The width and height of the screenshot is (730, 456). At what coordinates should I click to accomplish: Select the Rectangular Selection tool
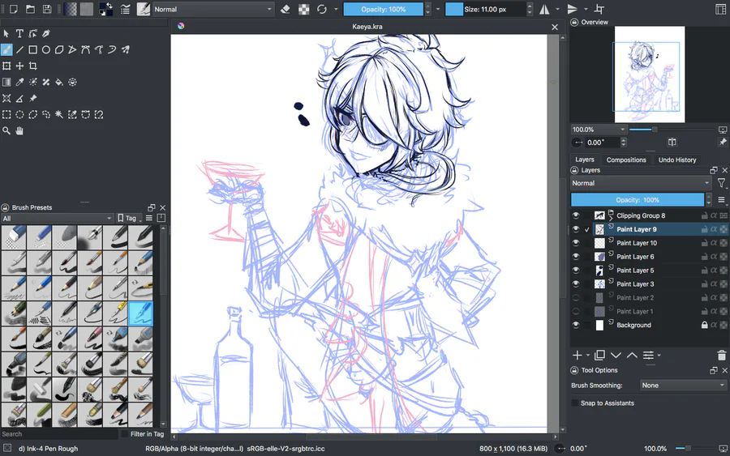point(6,114)
